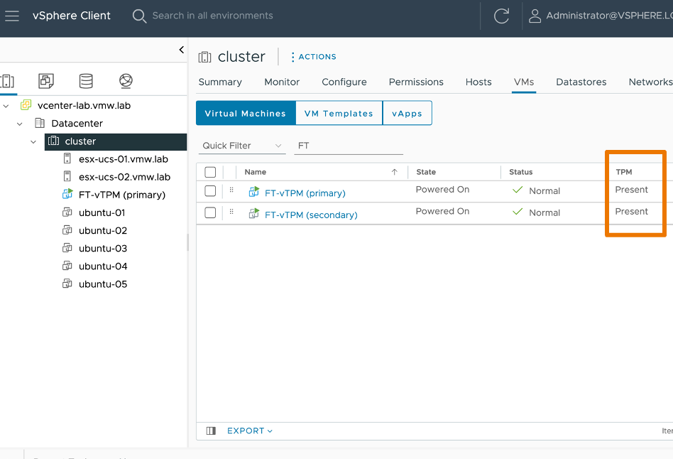Select ubuntu-03 in the inventory tree
The width and height of the screenshot is (673, 459).
[x=103, y=249]
